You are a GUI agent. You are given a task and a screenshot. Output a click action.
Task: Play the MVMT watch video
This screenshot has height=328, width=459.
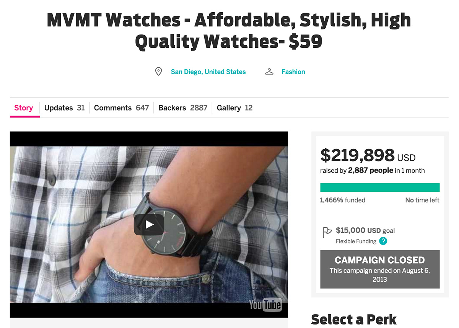[x=149, y=225]
